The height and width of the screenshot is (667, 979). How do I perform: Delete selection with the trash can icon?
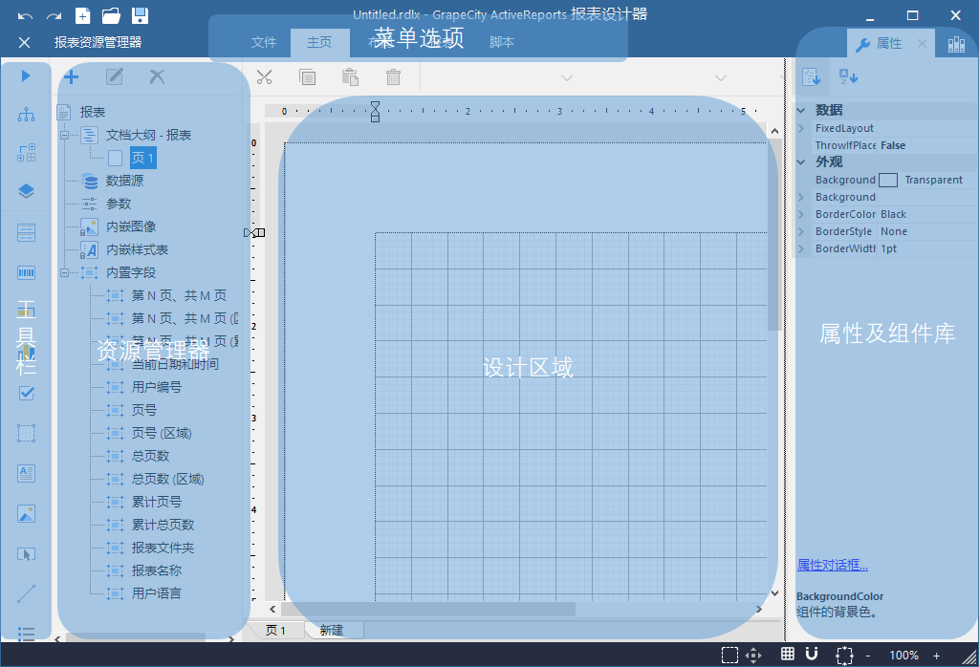point(393,77)
